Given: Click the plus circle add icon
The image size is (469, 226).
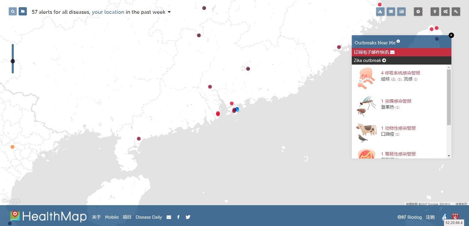Looking at the screenshot, I should point(418,12).
